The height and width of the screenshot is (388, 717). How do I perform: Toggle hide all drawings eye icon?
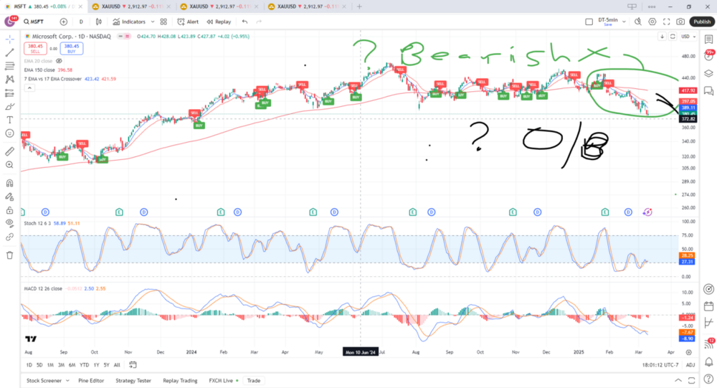(x=9, y=223)
